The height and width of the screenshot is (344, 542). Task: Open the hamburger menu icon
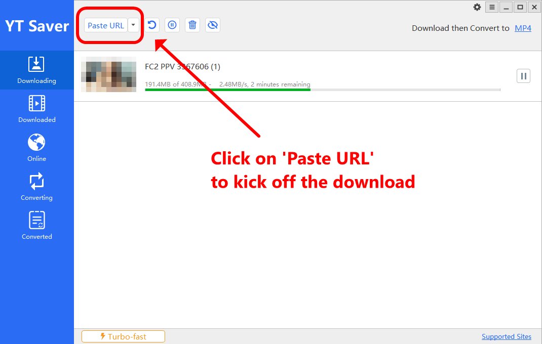tap(492, 7)
